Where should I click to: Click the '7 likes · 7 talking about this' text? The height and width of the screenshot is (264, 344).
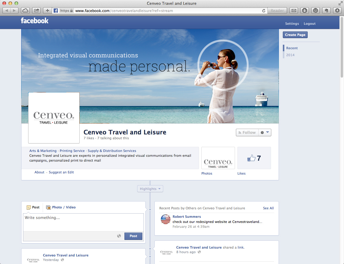[x=106, y=138]
